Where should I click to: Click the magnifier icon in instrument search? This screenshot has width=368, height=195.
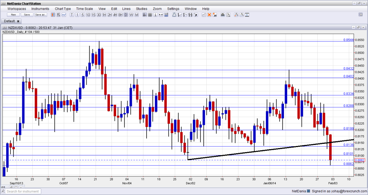coord(3,191)
